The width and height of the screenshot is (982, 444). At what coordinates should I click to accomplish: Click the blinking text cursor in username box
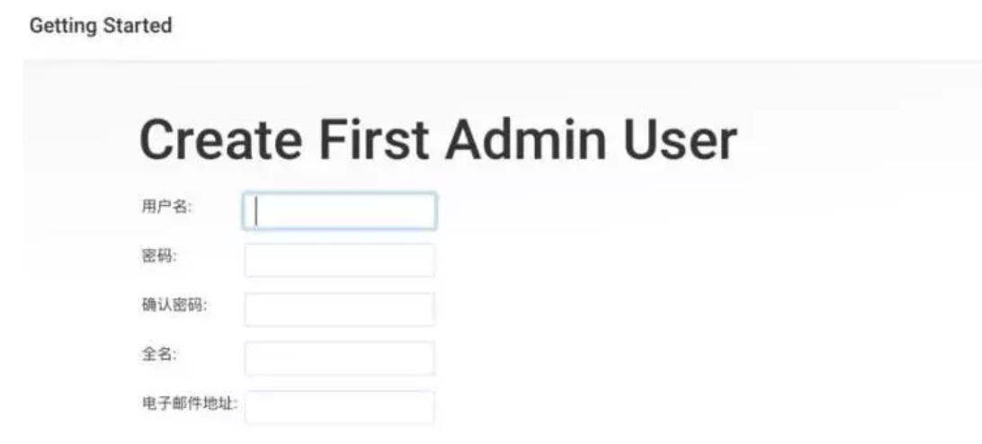pyautogui.click(x=257, y=211)
